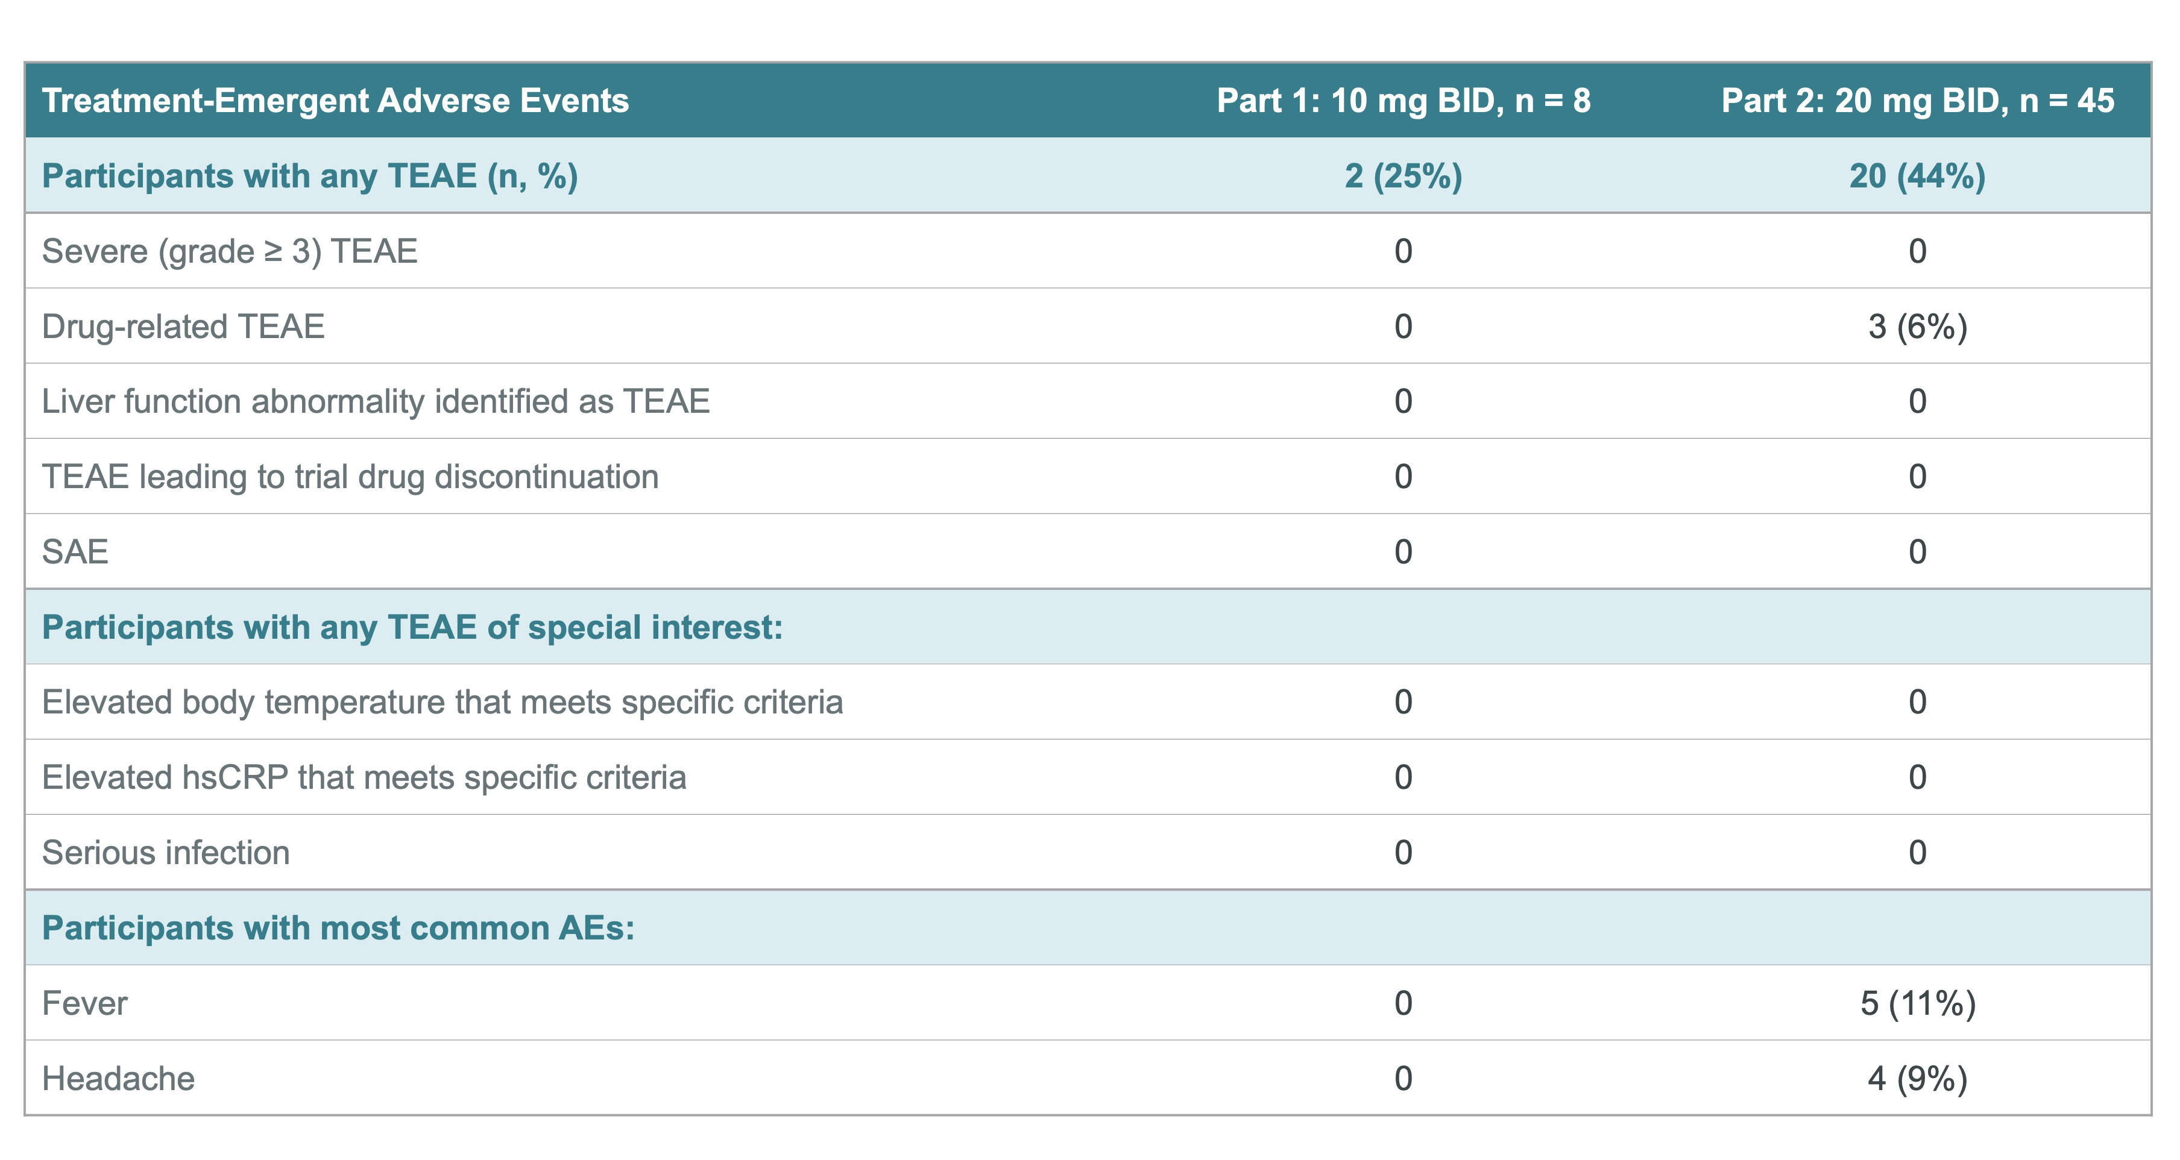Click the SAE row label

coord(75,551)
